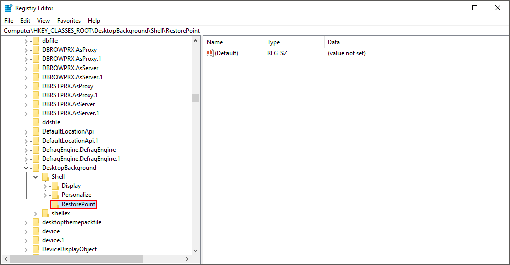Click the Personalize folder icon
Image resolution: width=510 pixels, height=265 pixels.
[x=55, y=195]
